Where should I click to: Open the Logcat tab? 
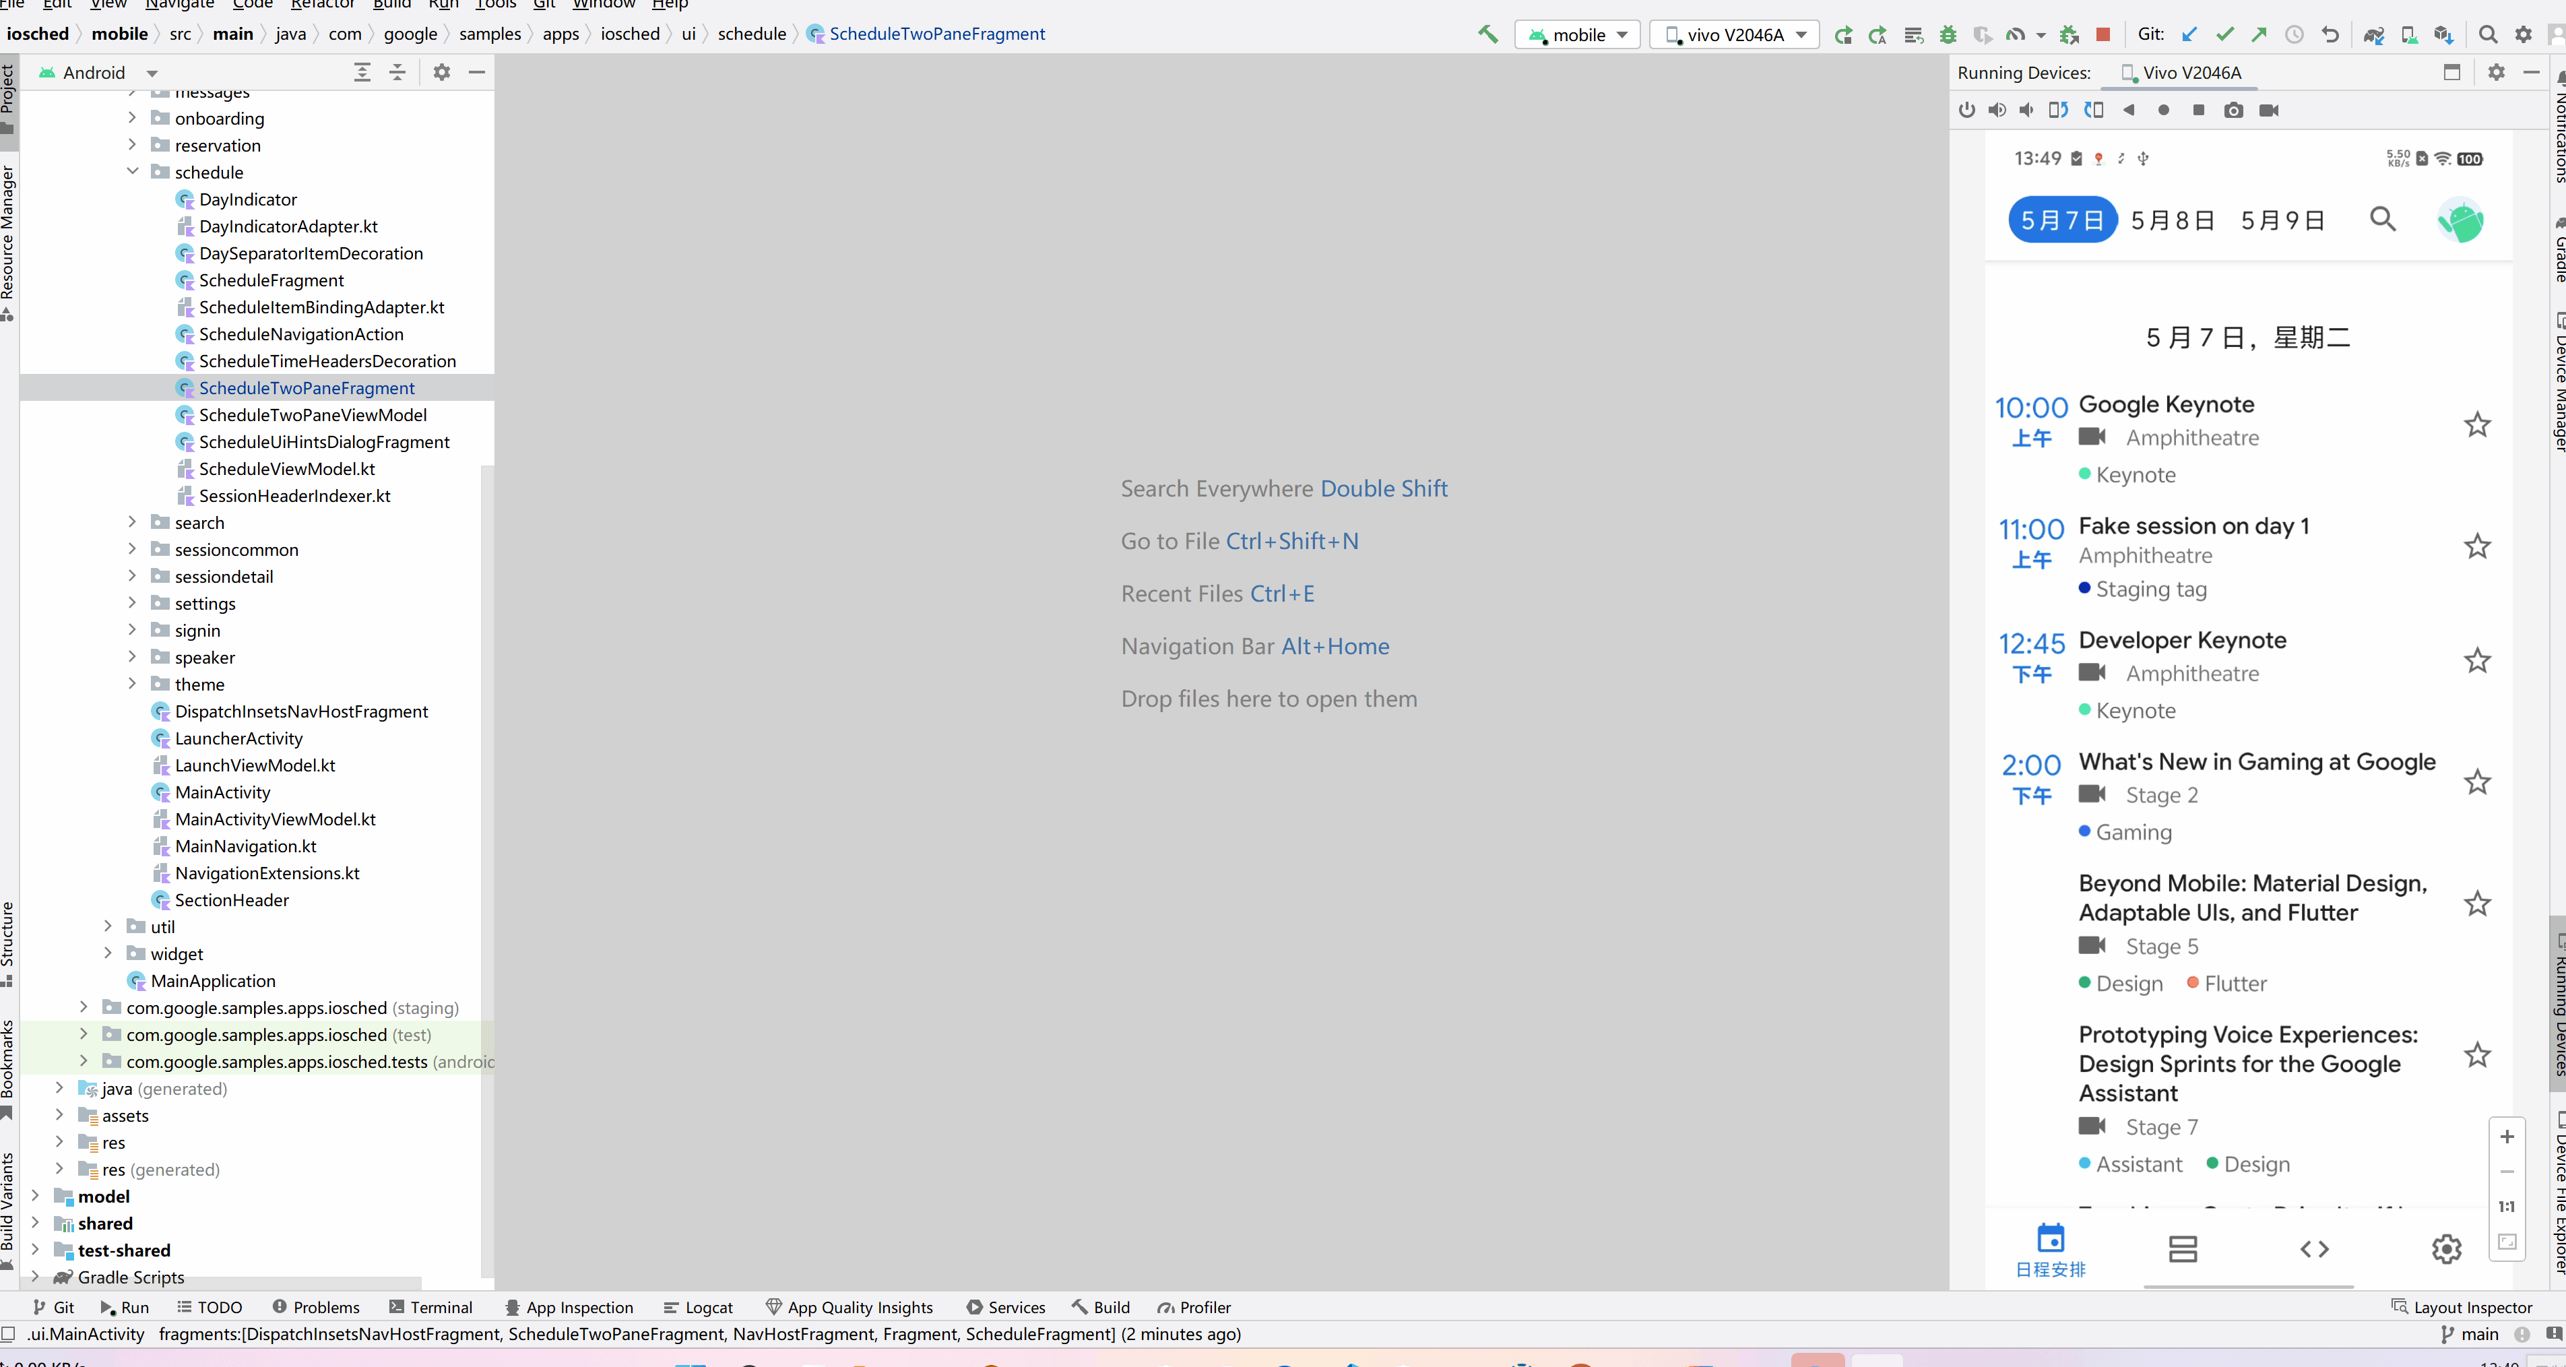tap(699, 1307)
